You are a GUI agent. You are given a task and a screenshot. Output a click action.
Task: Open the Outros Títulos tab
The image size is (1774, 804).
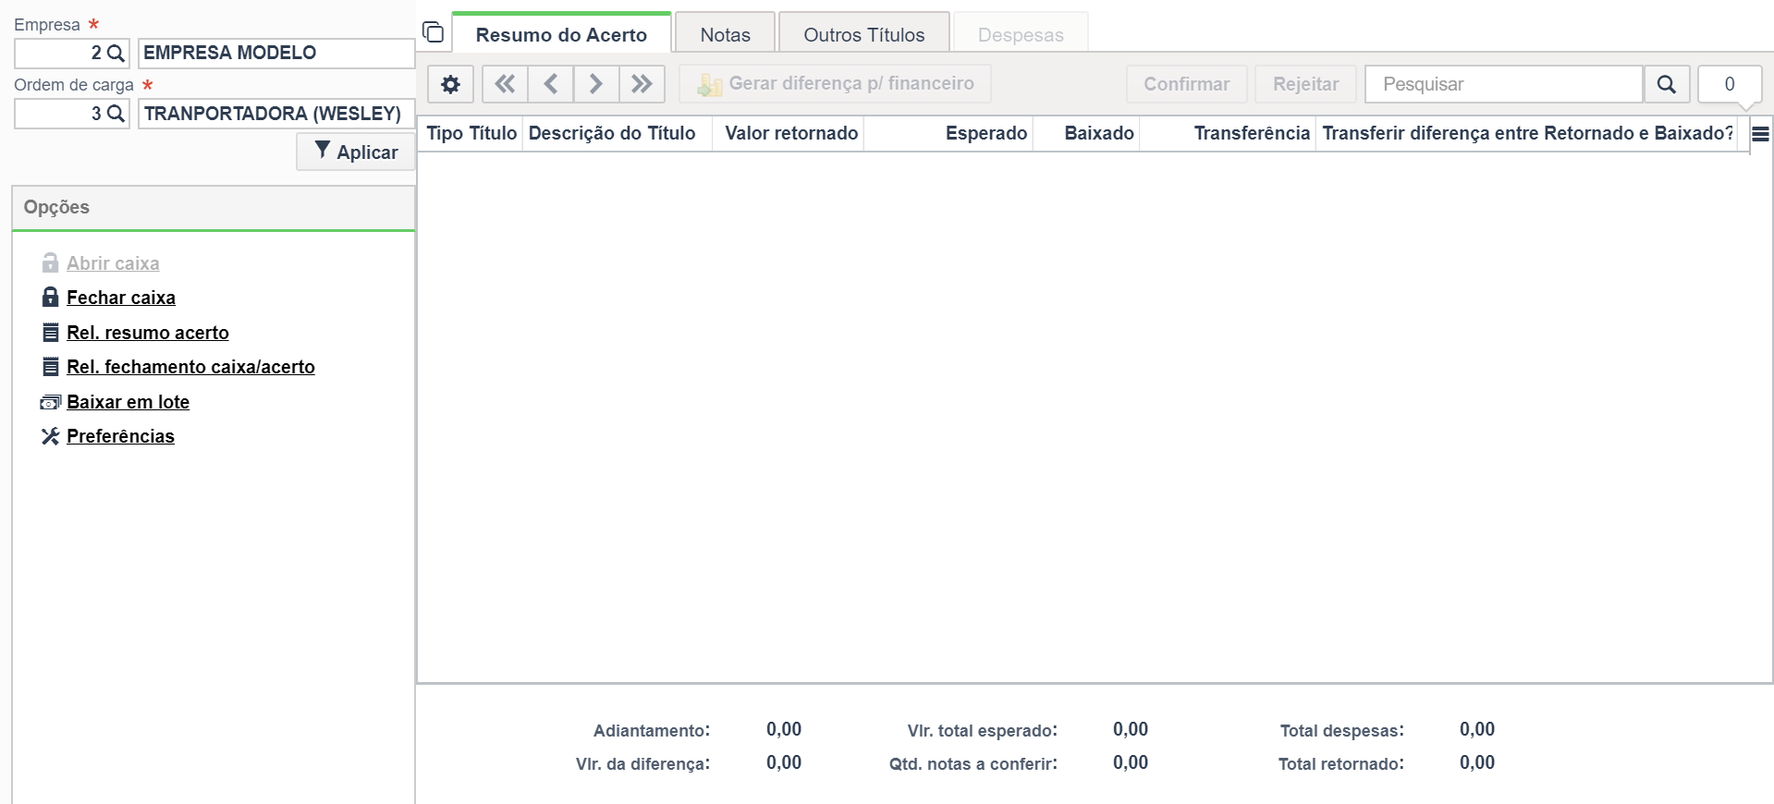point(864,34)
